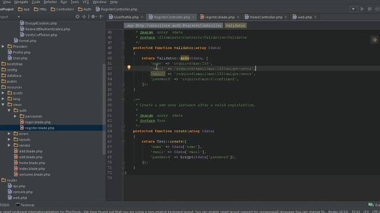Click the scroll-from-source locate icon in Project panel

click(77, 17)
